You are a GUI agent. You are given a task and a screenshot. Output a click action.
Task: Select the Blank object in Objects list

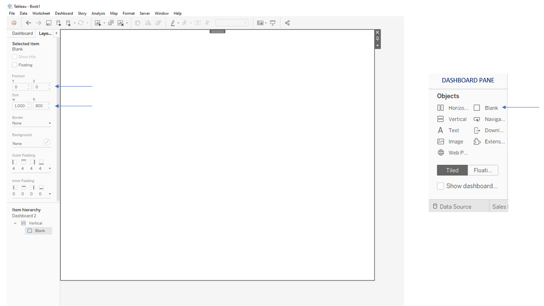tap(486, 108)
